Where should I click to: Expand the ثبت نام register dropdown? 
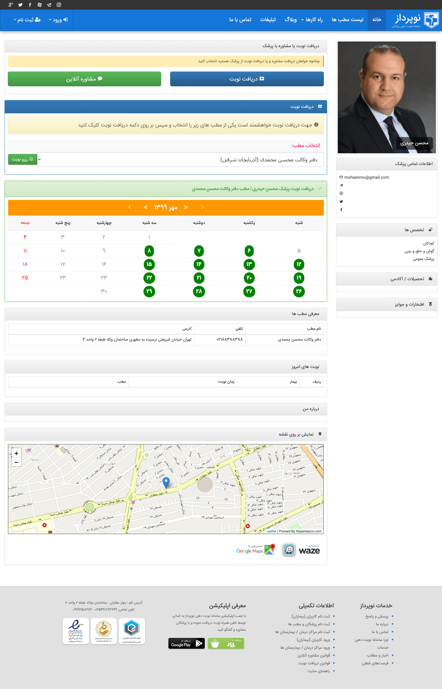(x=27, y=20)
